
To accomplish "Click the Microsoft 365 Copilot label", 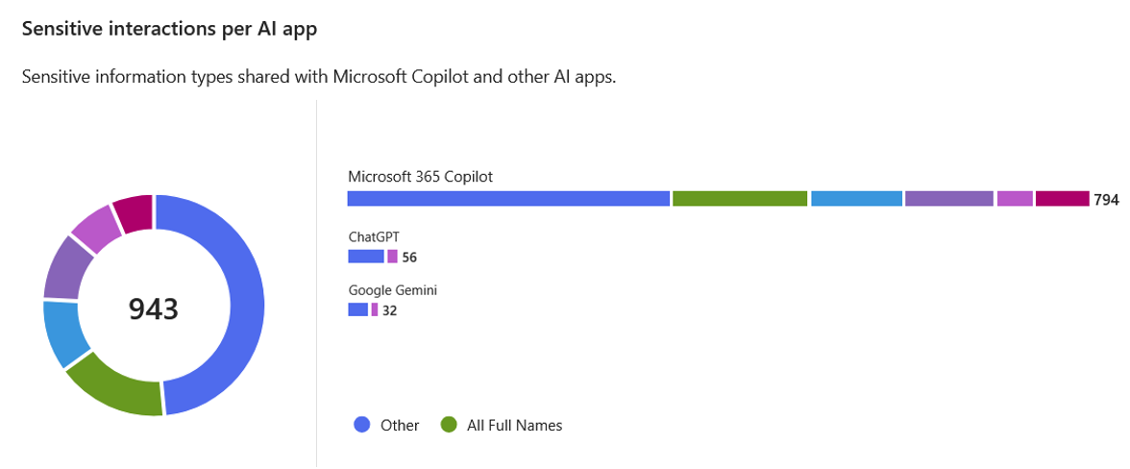I will click(420, 177).
